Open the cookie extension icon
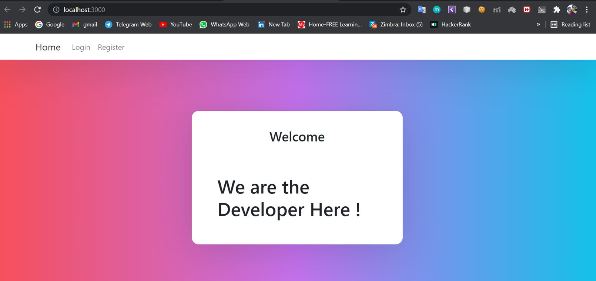596x281 pixels. click(x=482, y=10)
